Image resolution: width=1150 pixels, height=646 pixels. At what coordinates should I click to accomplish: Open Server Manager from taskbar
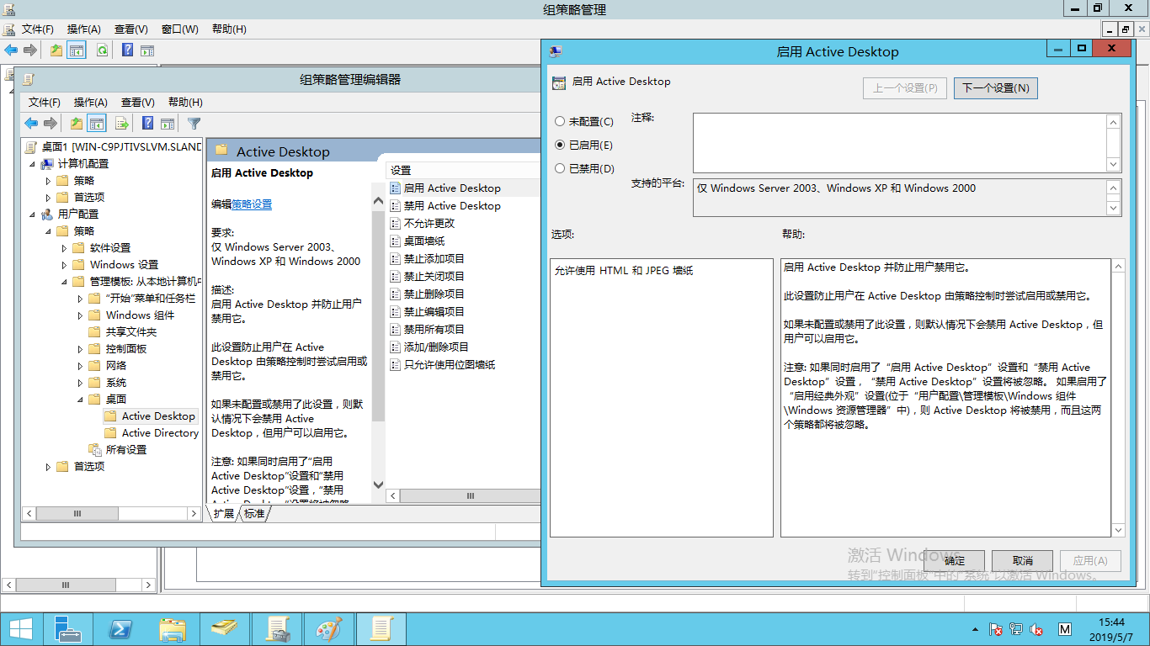69,628
